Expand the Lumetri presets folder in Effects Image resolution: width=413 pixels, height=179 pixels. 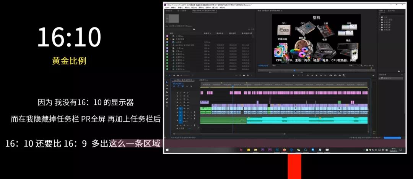(x=380, y=20)
